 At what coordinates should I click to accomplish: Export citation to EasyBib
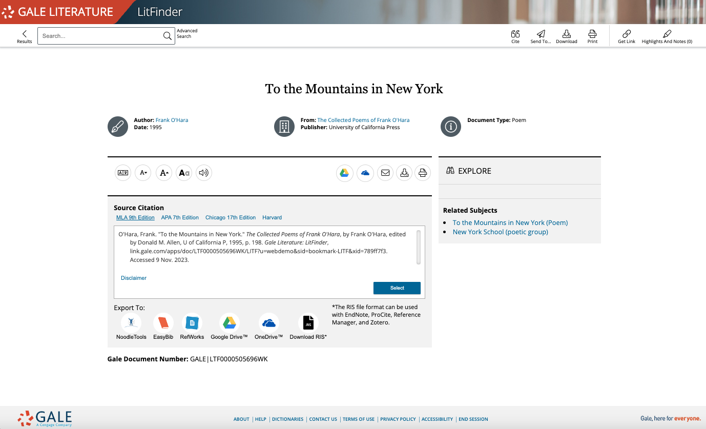tap(163, 326)
